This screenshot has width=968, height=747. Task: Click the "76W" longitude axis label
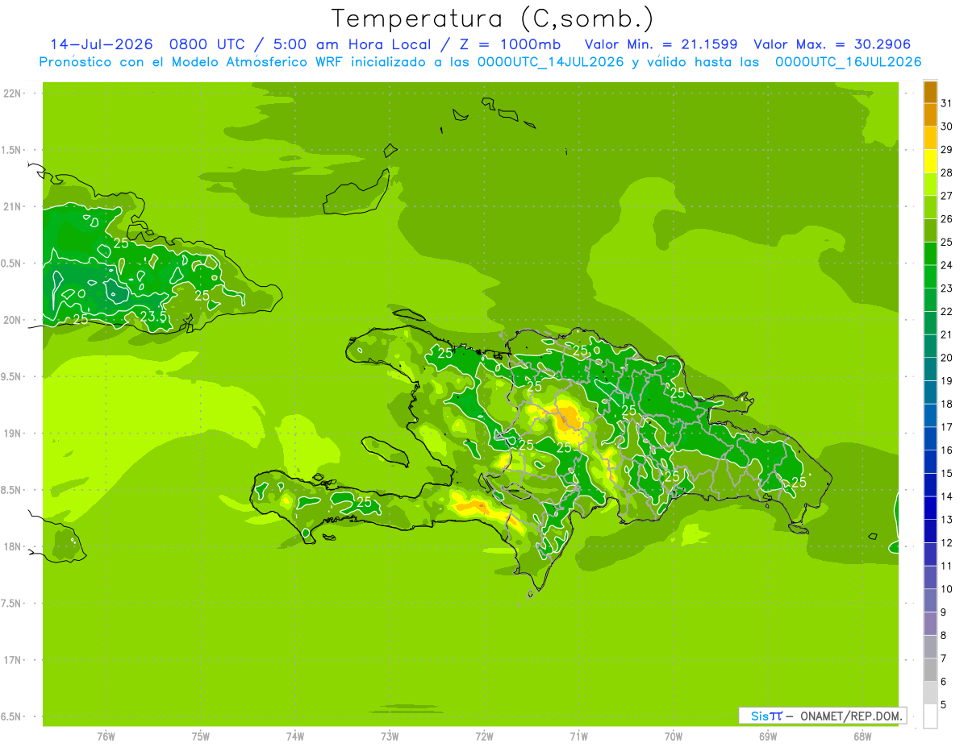106,736
